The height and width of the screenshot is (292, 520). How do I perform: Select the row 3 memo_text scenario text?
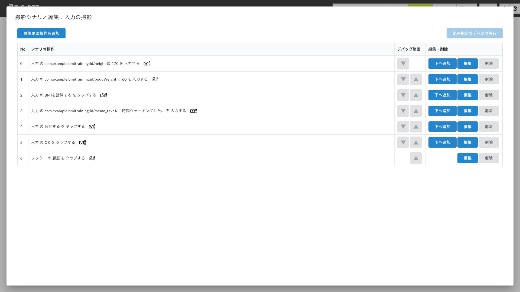click(x=108, y=111)
